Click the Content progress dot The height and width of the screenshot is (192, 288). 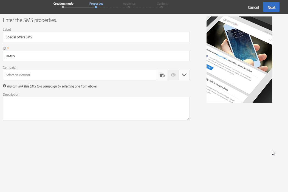click(x=162, y=7)
